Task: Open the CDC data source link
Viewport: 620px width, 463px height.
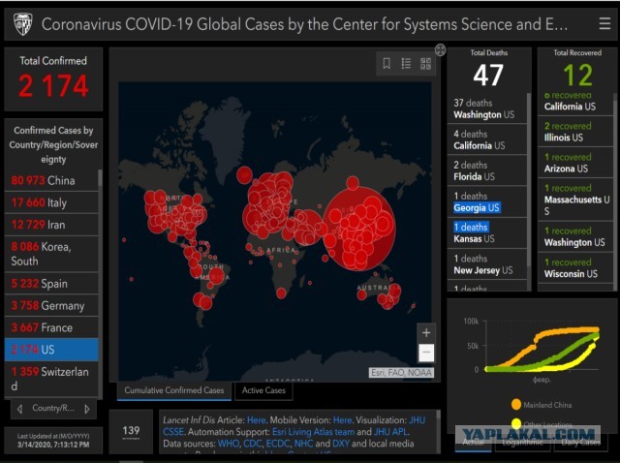Action: [252, 444]
